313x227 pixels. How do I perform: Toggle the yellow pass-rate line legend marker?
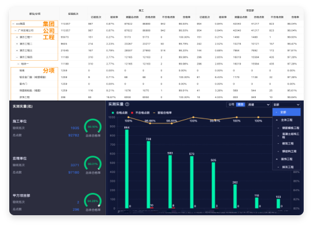coord(154,113)
